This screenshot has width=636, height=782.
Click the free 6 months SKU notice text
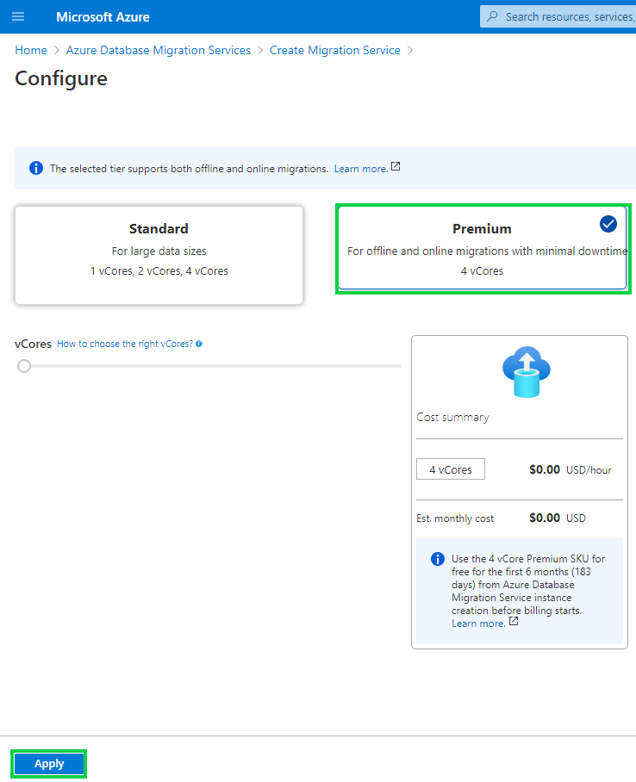(527, 585)
